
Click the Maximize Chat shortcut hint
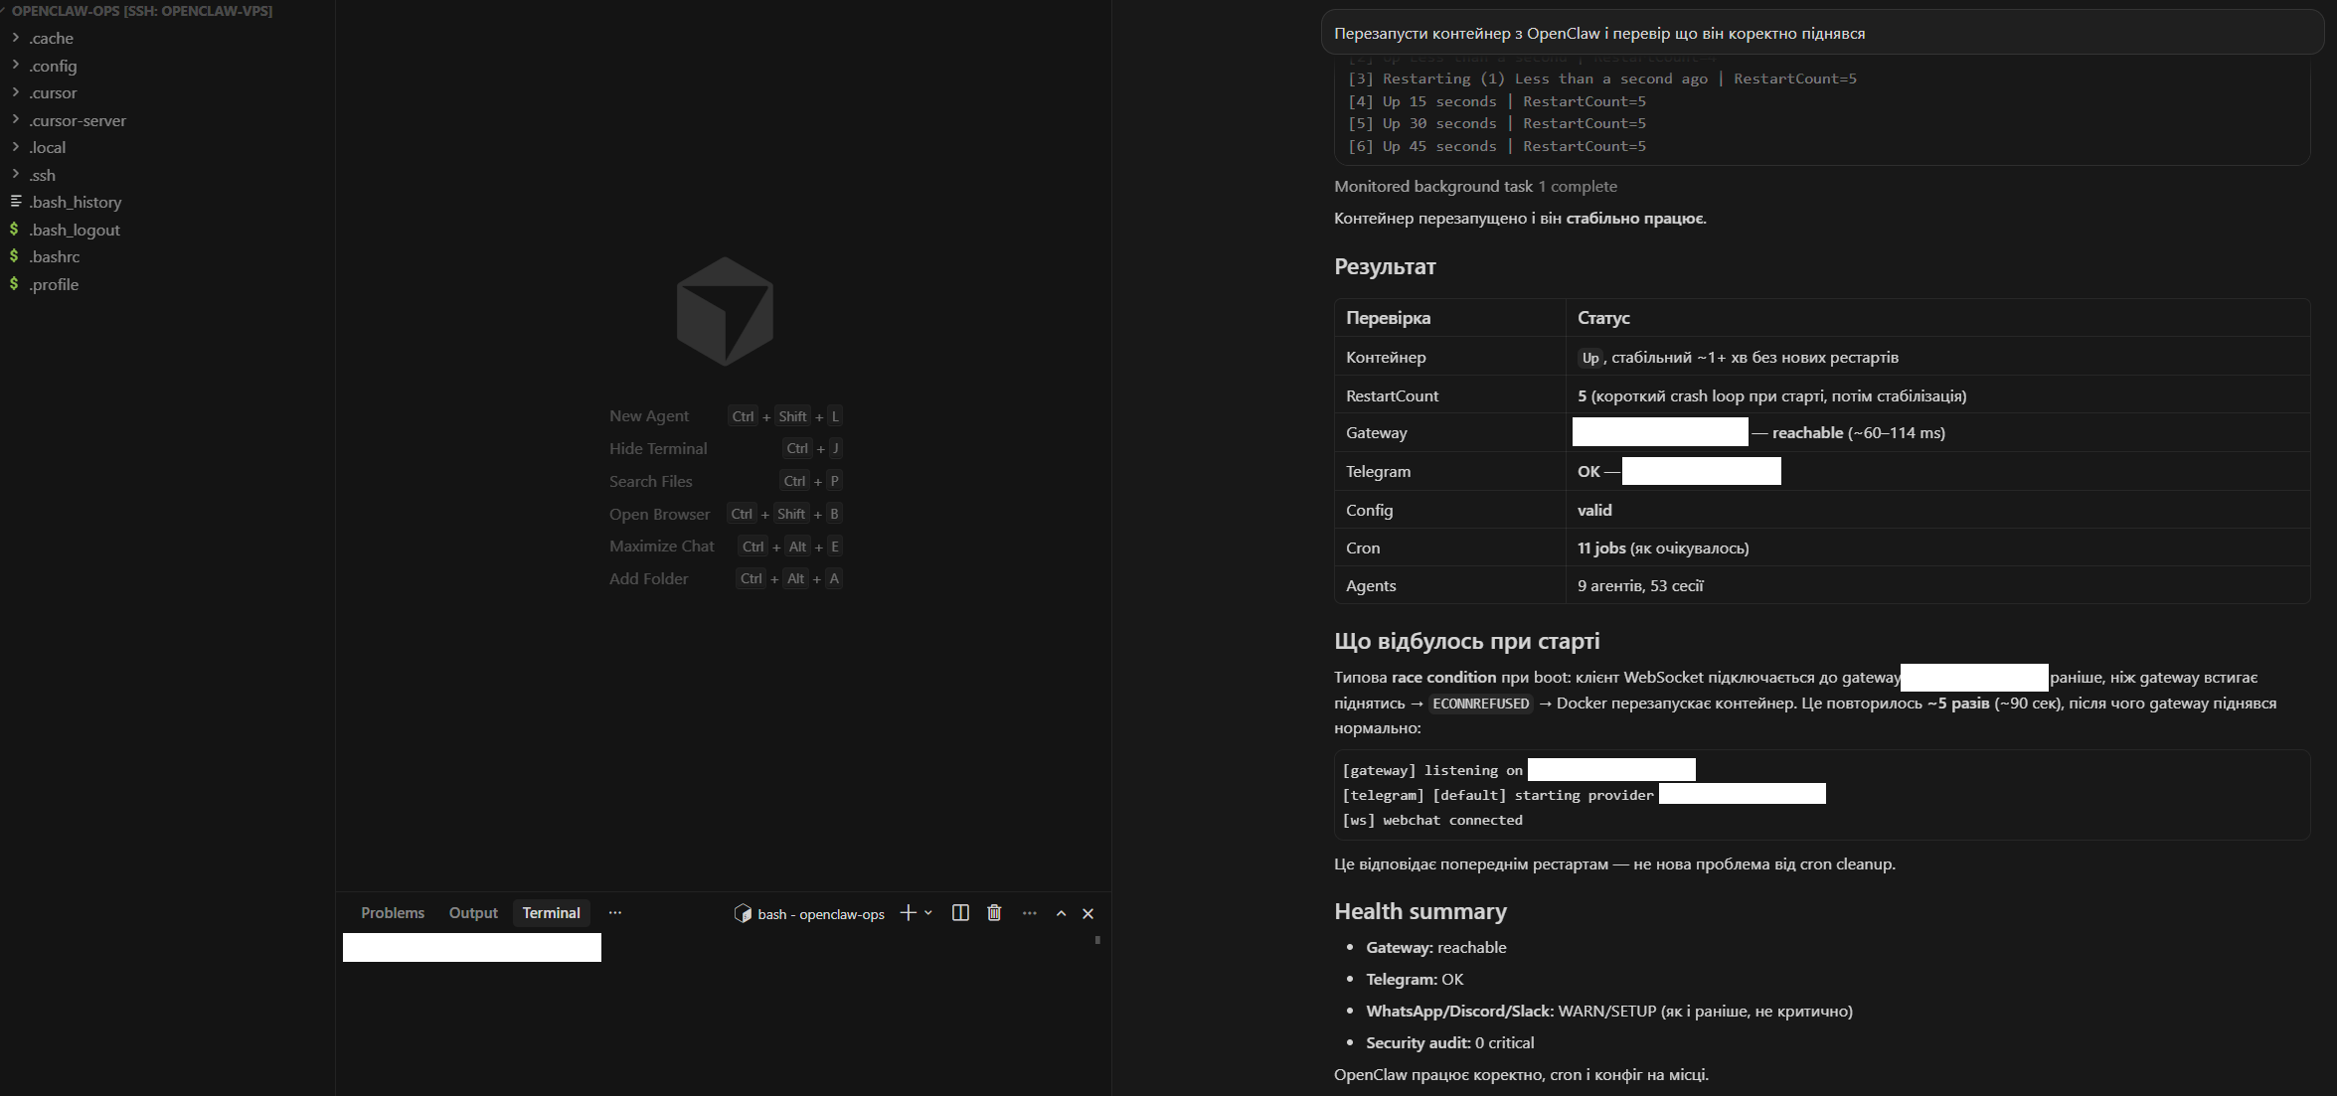(x=726, y=547)
